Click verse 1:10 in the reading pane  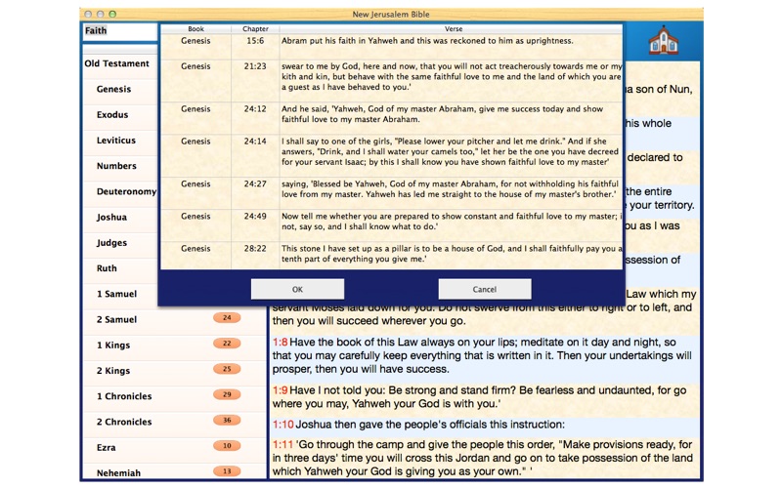point(484,425)
